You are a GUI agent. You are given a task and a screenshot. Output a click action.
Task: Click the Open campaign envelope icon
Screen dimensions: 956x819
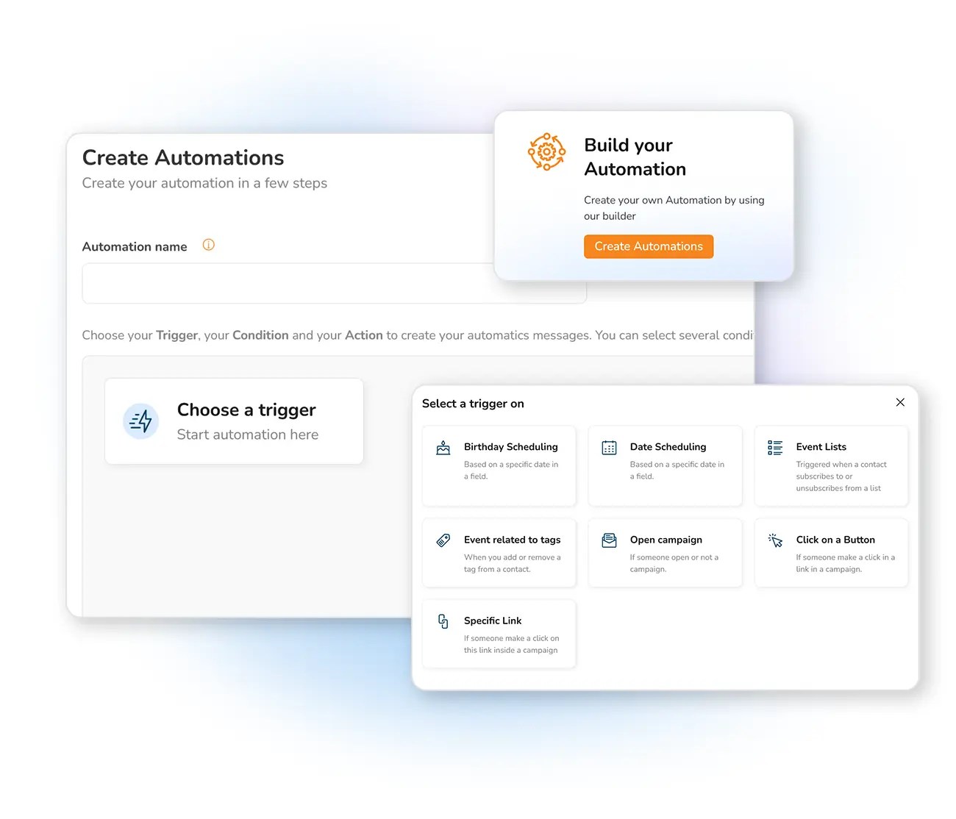610,540
